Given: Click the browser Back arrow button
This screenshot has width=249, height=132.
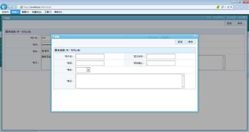Looking at the screenshot, I should [x=4, y=7].
